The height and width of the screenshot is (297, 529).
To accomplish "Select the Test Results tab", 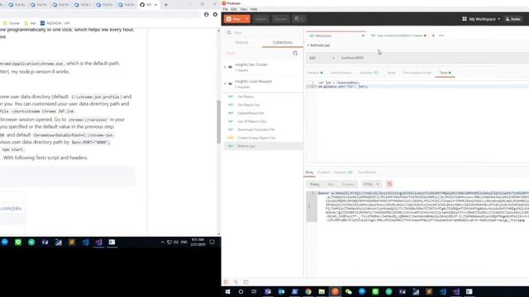I will [367, 172].
